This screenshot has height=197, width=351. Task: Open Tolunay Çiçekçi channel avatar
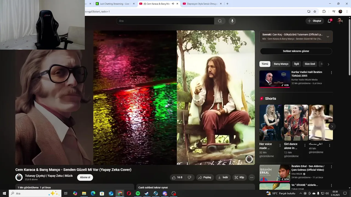pos(19,177)
